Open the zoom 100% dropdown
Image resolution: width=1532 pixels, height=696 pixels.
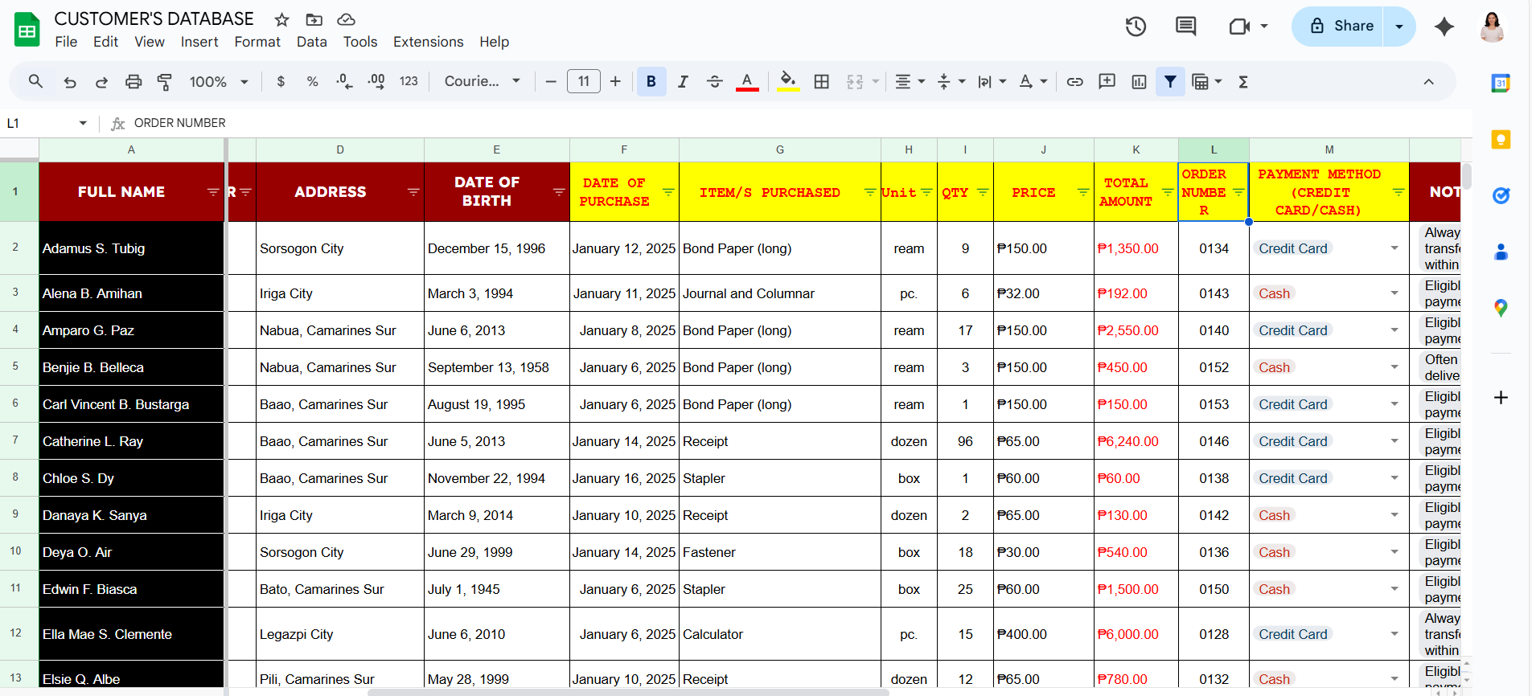[x=218, y=81]
